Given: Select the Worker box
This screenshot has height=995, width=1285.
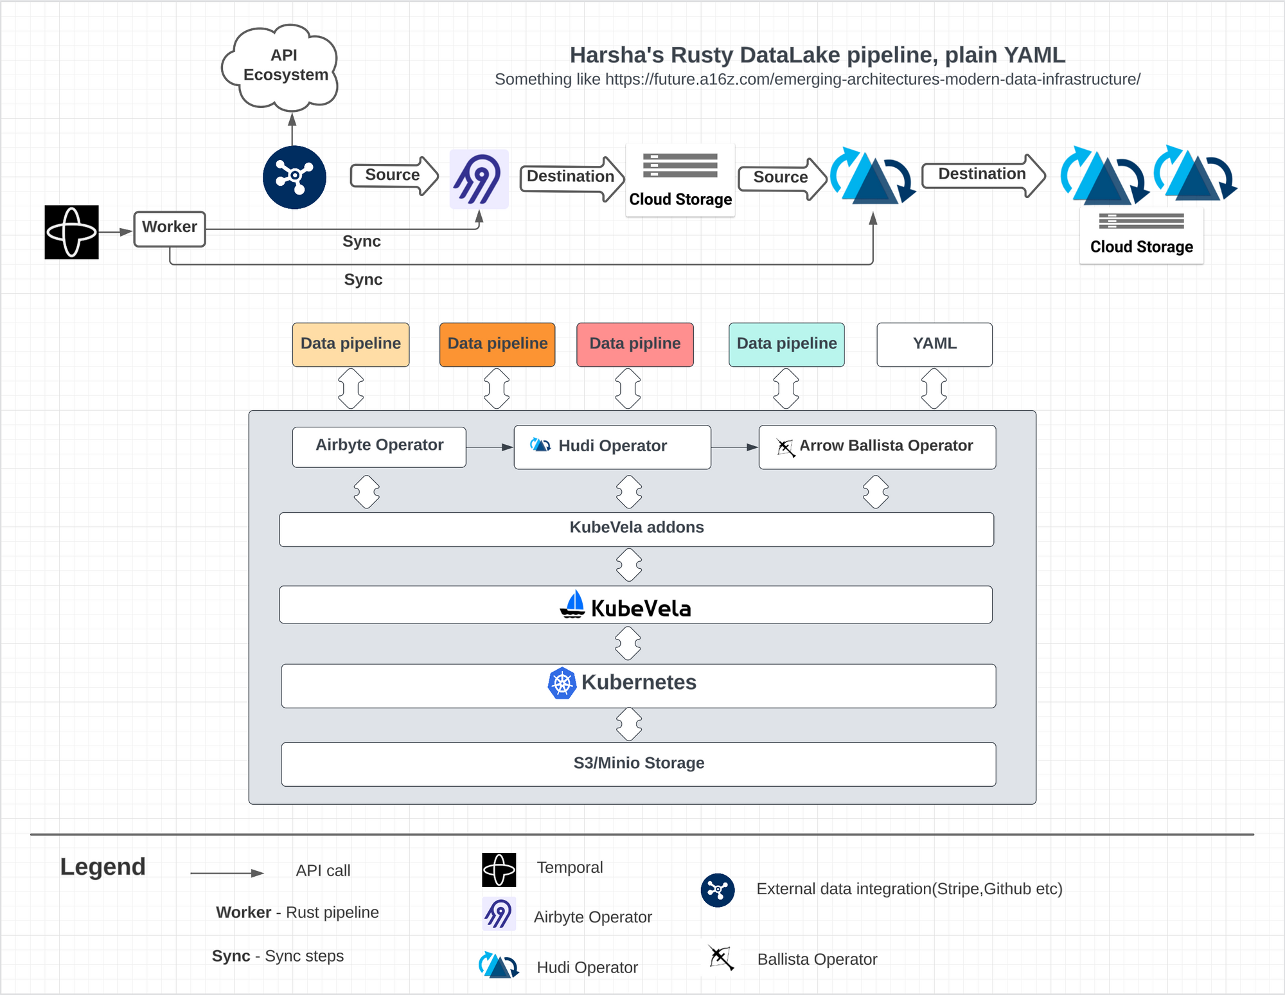Looking at the screenshot, I should [x=170, y=229].
